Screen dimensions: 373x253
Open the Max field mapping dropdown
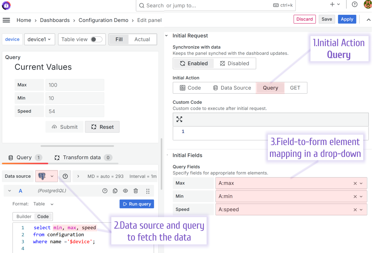pos(362,183)
